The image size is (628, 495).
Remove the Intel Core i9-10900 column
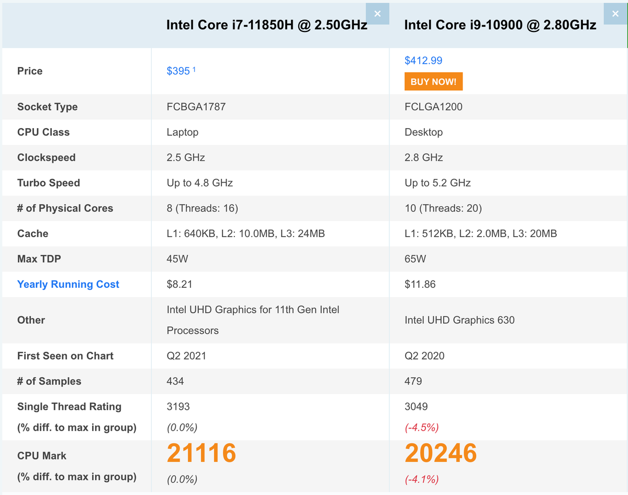[615, 14]
